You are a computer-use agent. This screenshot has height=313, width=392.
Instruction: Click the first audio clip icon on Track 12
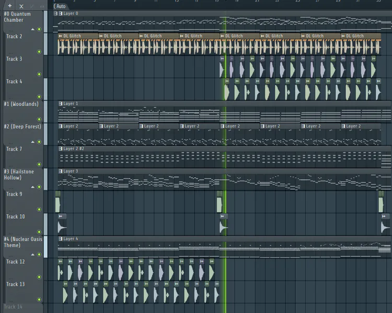[61, 261]
